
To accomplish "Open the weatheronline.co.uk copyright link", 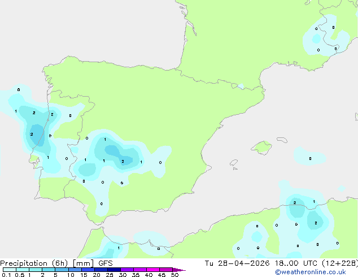I will pyautogui.click(x=311, y=272).
